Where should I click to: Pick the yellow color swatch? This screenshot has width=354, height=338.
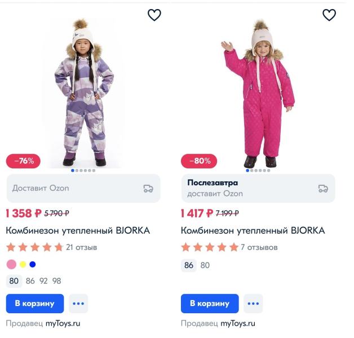23,265
